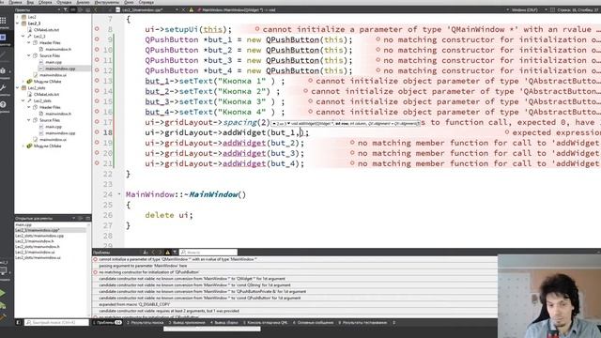601x338 pixels.
Task: Toggle the left sidebar button in status bar
Action: coord(18,323)
